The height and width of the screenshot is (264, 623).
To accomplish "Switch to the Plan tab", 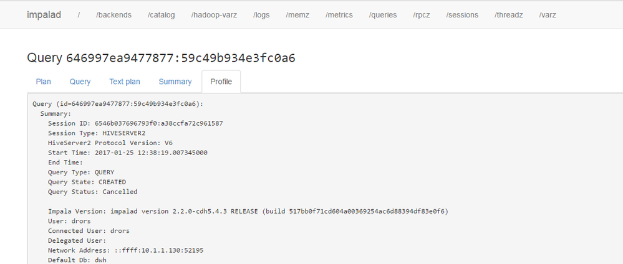I will tap(44, 82).
